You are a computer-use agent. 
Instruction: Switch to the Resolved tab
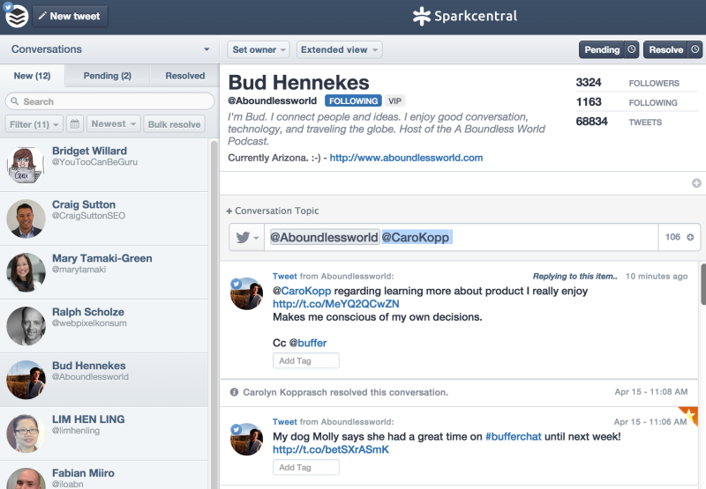tap(185, 76)
